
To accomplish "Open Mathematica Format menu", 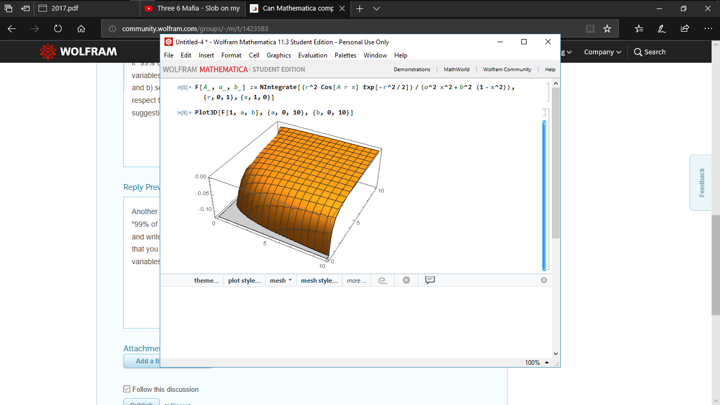I will [x=231, y=55].
